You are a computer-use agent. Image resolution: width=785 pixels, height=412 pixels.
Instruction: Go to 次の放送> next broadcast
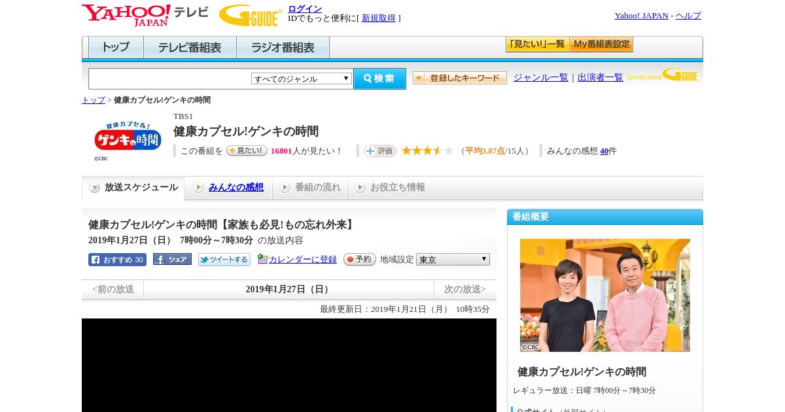(465, 289)
